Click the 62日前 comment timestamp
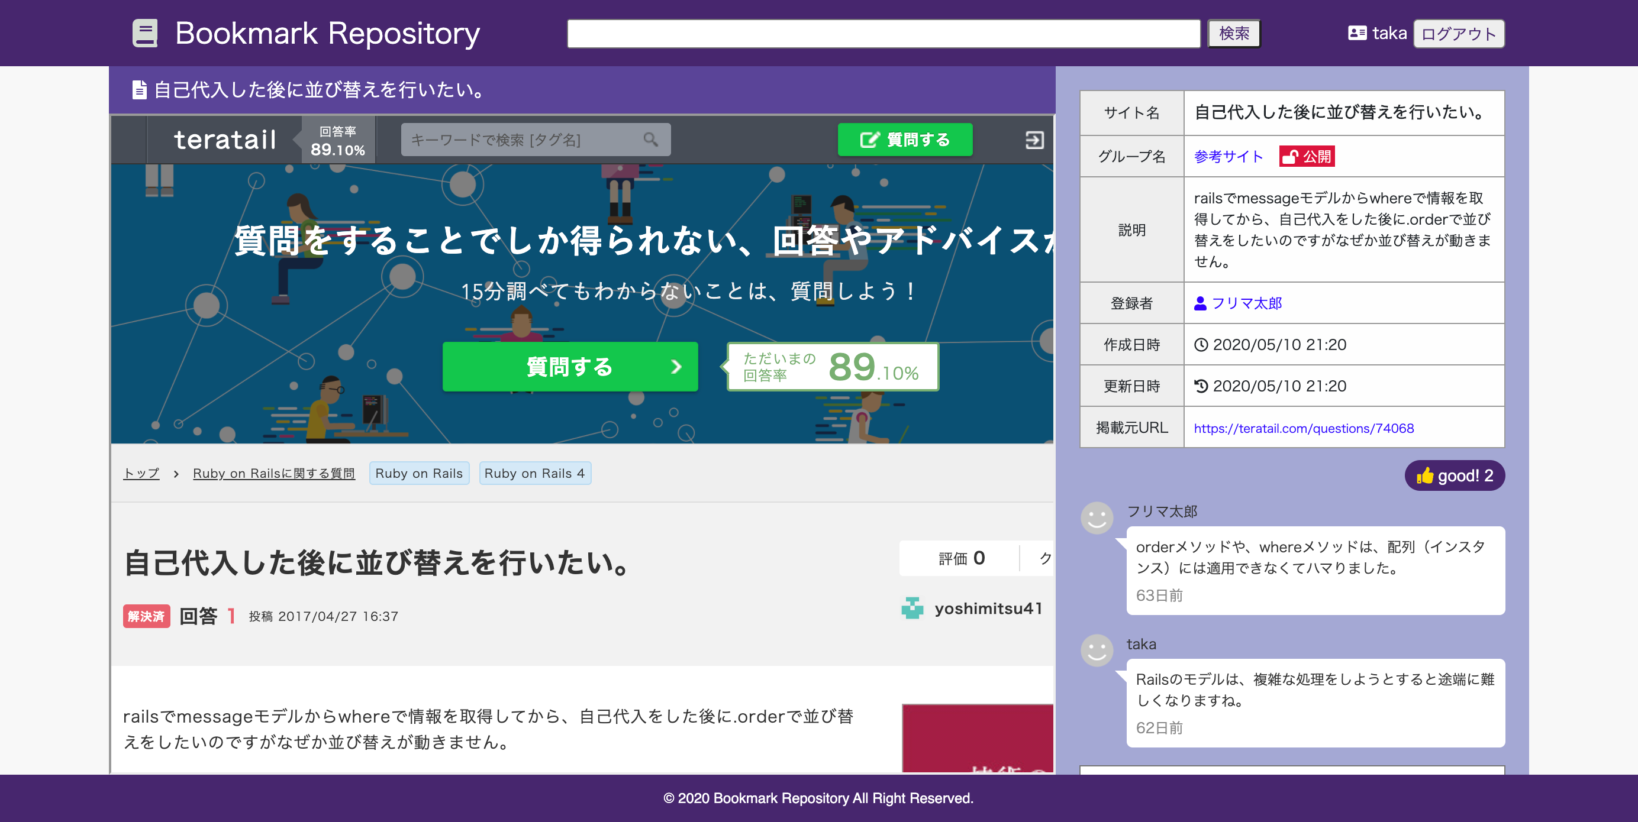The width and height of the screenshot is (1638, 822). [x=1159, y=728]
